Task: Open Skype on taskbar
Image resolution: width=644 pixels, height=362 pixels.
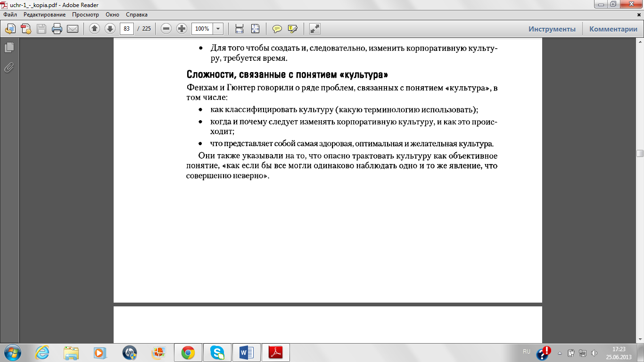Action: [x=217, y=352]
